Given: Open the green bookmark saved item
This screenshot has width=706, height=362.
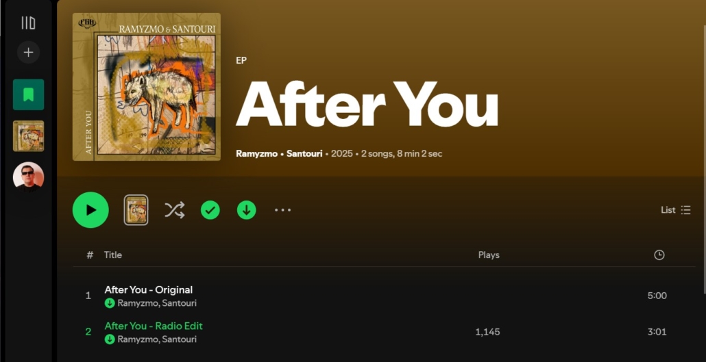Looking at the screenshot, I should tap(28, 94).
